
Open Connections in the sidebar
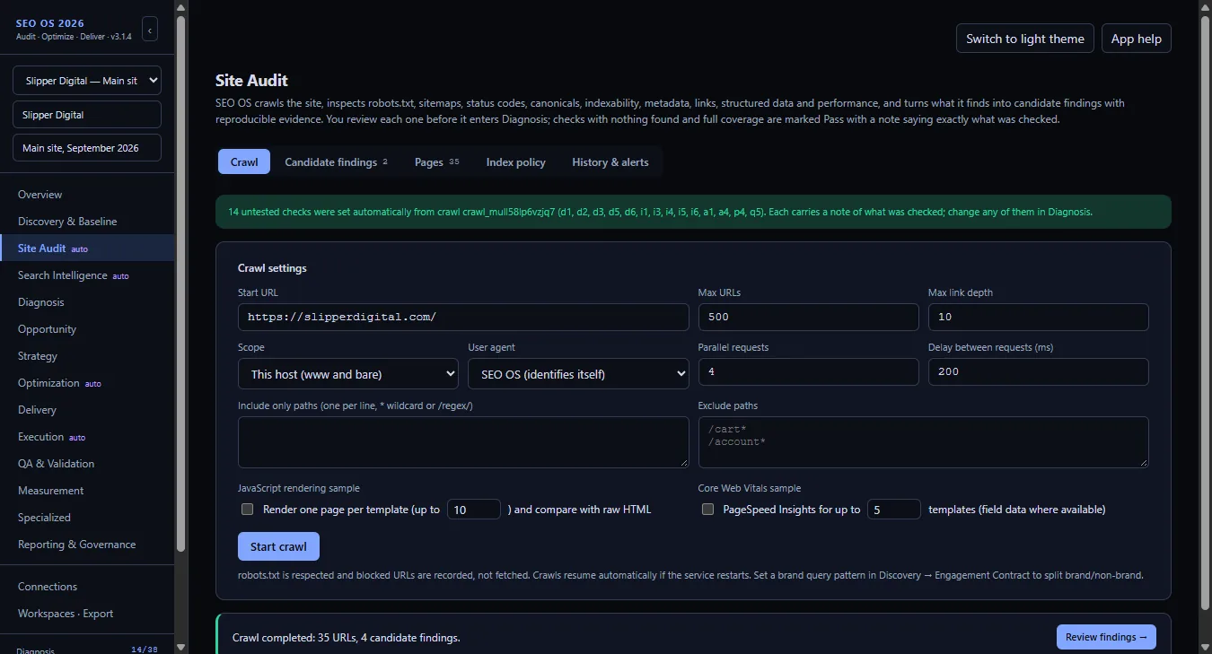point(87,587)
